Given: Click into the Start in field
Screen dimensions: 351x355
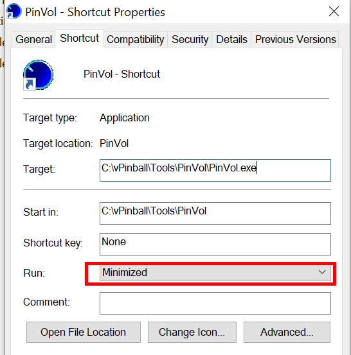Looking at the screenshot, I should tap(215, 214).
